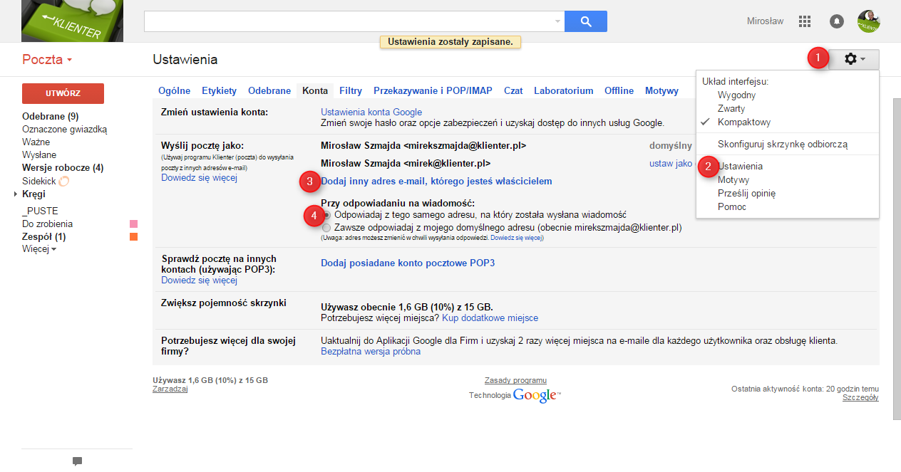Open Szczegóły account activity link
The height and width of the screenshot is (472, 901).
(x=860, y=397)
